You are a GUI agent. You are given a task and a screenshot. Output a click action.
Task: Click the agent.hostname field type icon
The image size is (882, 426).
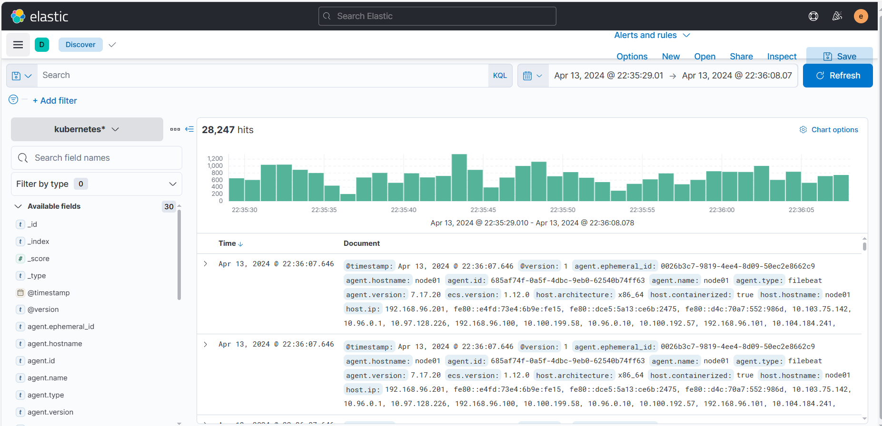coord(20,344)
